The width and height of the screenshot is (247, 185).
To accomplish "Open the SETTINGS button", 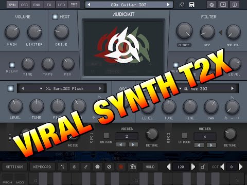I will pos(14,166).
